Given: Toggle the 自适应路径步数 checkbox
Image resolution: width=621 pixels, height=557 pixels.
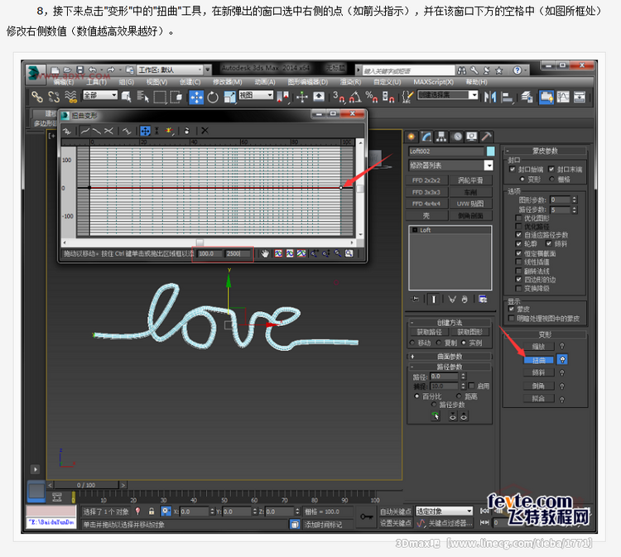Looking at the screenshot, I should (518, 235).
